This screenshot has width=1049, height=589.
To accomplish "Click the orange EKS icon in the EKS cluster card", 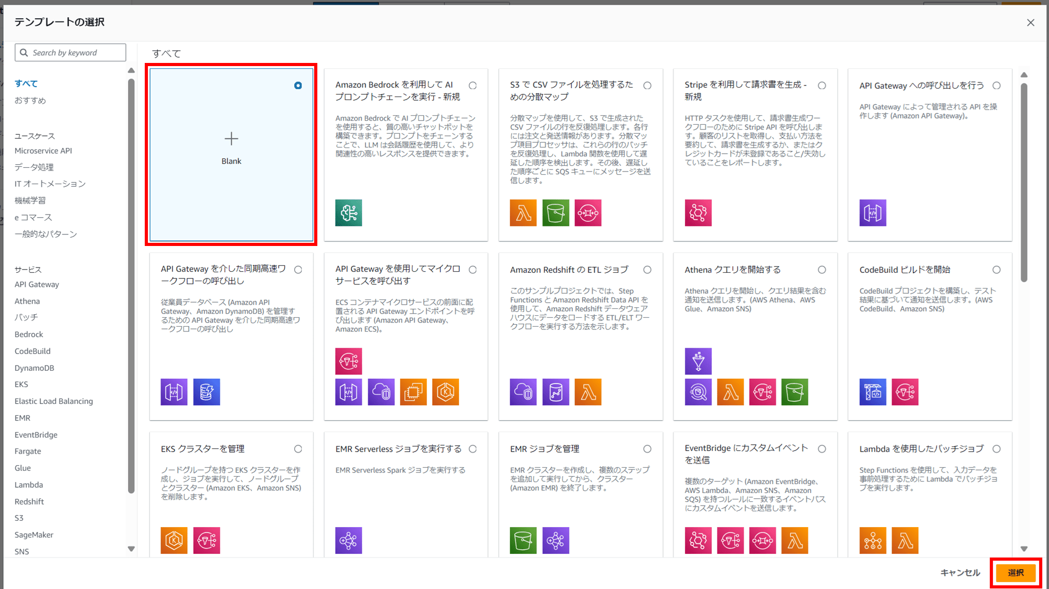I will pyautogui.click(x=174, y=540).
